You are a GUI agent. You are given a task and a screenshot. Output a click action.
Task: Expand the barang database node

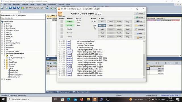click(2, 24)
